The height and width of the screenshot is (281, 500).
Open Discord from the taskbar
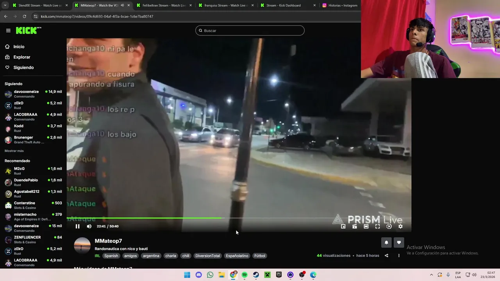click(x=198, y=275)
